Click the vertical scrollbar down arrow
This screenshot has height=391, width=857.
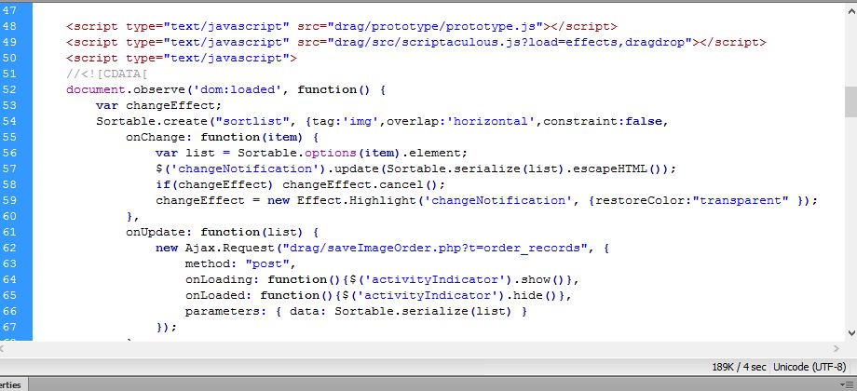coord(851,332)
